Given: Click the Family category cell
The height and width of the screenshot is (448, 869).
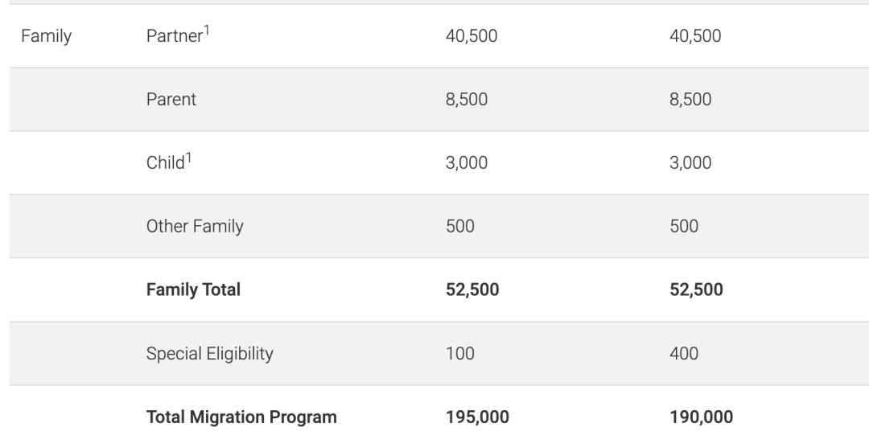Looking at the screenshot, I should click(x=46, y=36).
